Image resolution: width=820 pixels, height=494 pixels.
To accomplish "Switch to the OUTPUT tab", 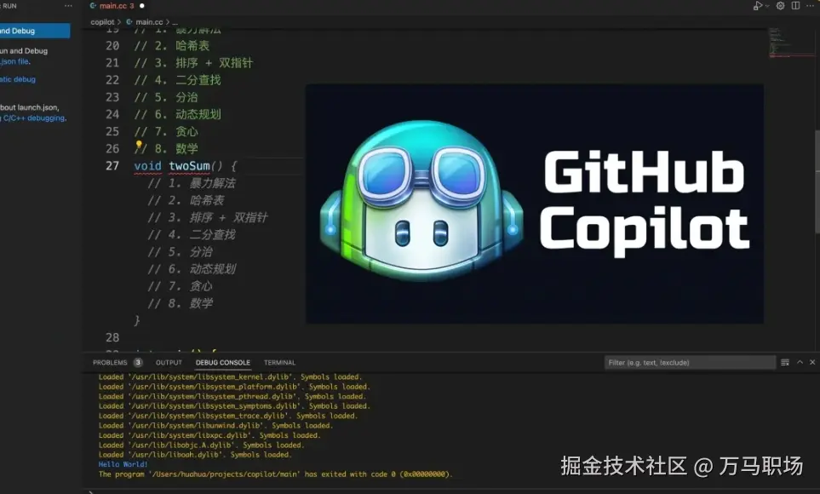I will pyautogui.click(x=169, y=362).
